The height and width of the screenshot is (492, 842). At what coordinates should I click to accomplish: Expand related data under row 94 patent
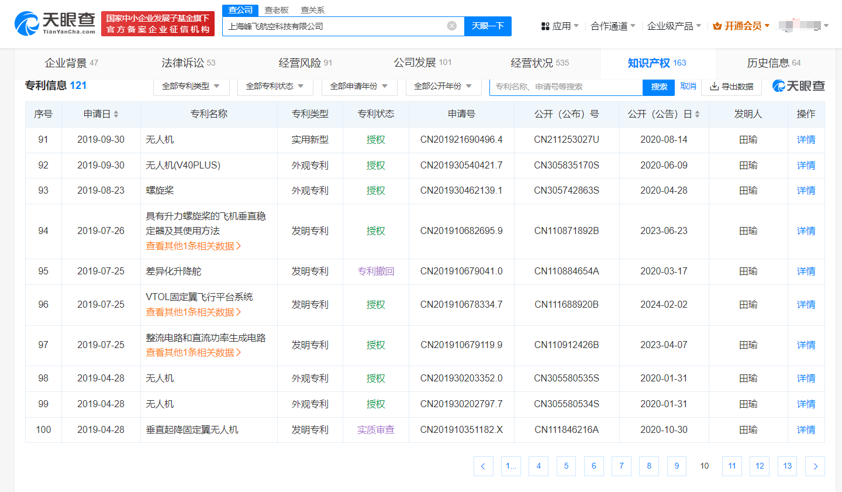pyautogui.click(x=194, y=246)
